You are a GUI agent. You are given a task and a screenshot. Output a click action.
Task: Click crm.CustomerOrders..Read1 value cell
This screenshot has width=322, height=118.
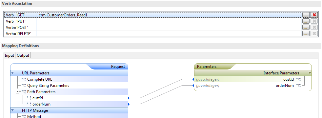pyautogui.click(x=169, y=15)
